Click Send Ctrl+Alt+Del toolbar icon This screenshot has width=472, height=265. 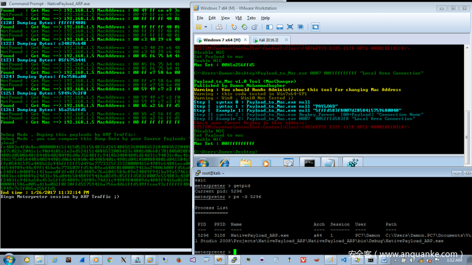point(219,27)
